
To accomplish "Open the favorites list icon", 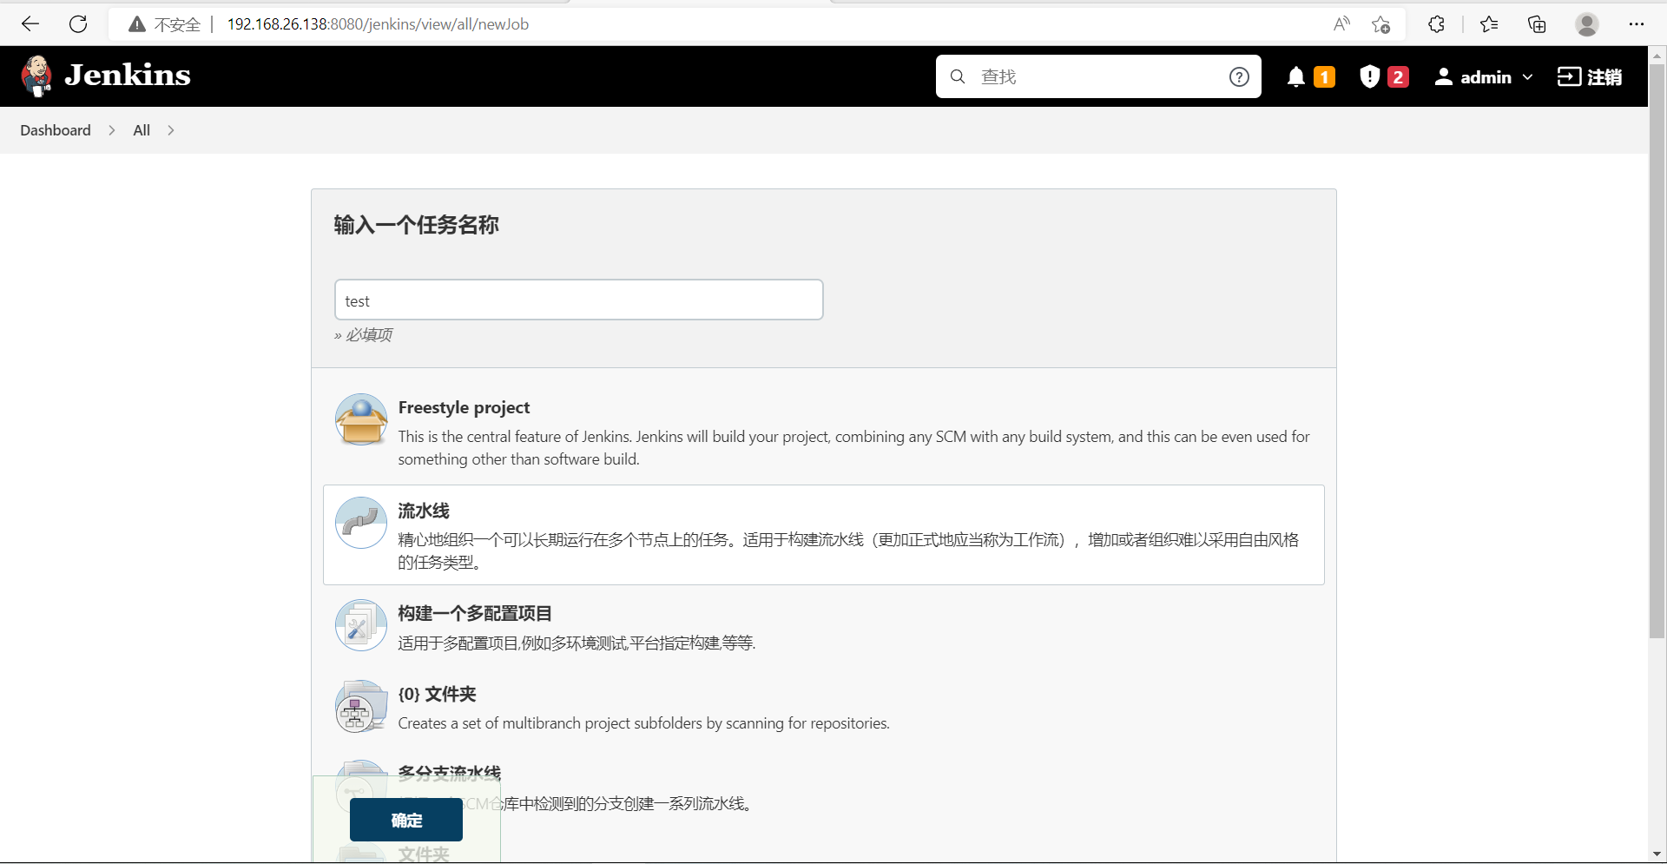I will point(1489,24).
